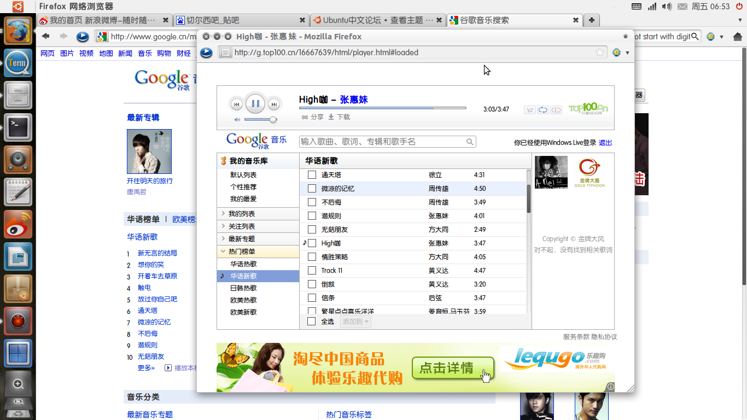Check the box for 无菇朋友

(312, 230)
